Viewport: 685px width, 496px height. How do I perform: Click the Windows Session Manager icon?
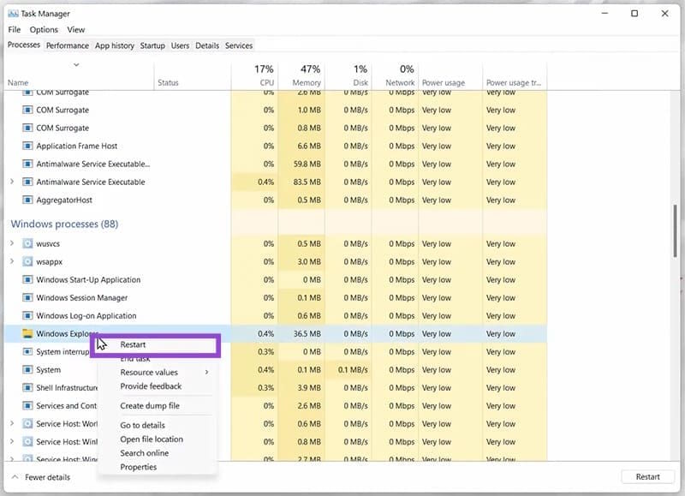pos(29,297)
